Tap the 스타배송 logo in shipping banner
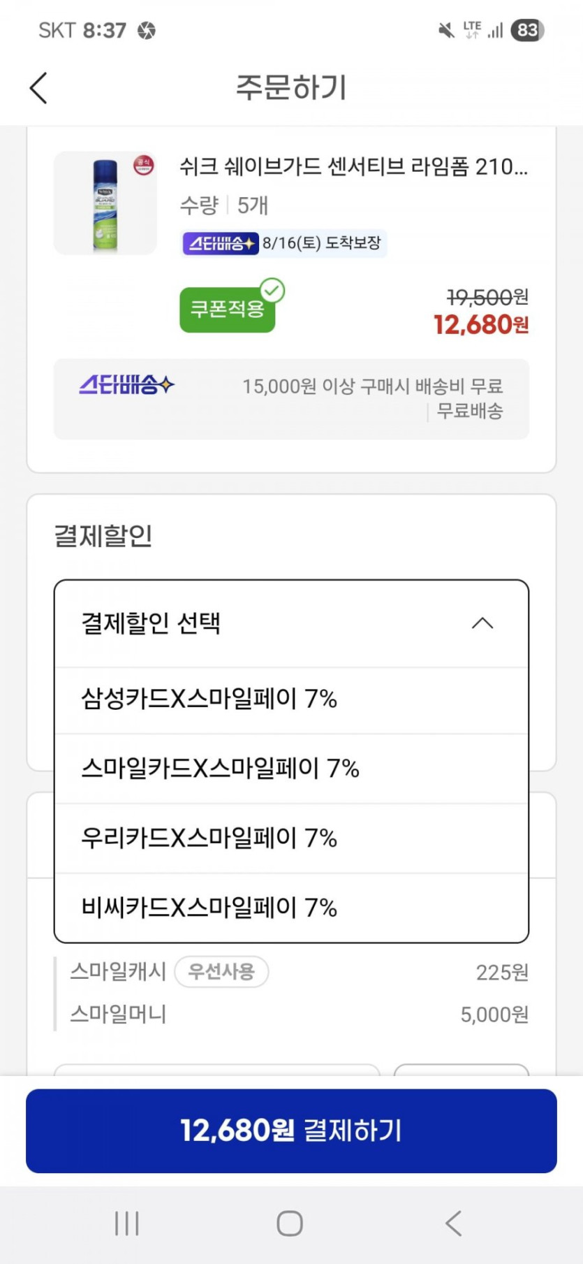583x1264 pixels. pyautogui.click(x=126, y=385)
